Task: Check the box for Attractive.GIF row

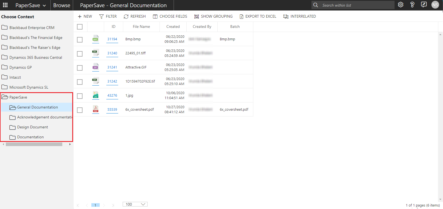Action: [x=80, y=68]
